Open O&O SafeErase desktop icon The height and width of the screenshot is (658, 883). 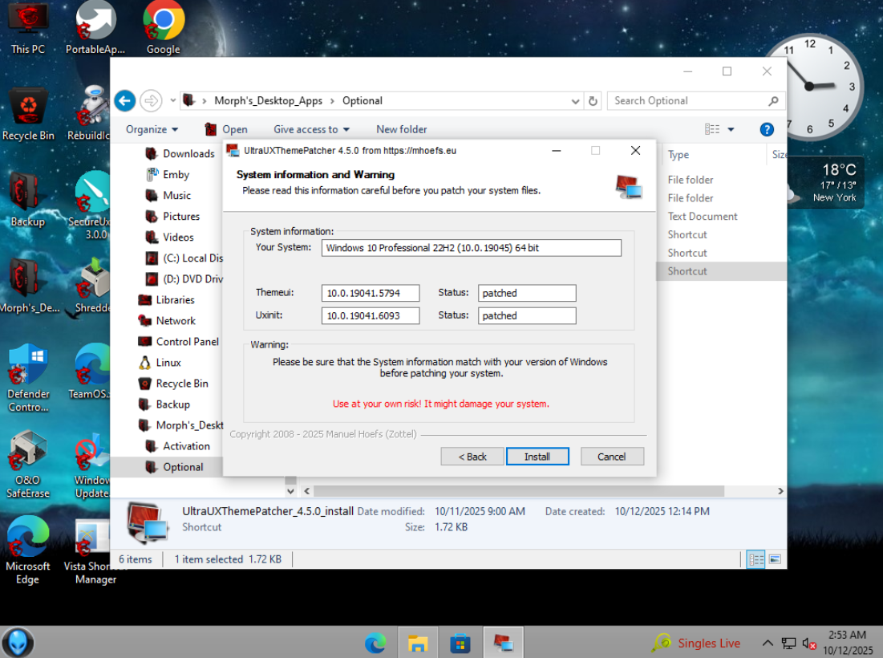pyautogui.click(x=27, y=465)
